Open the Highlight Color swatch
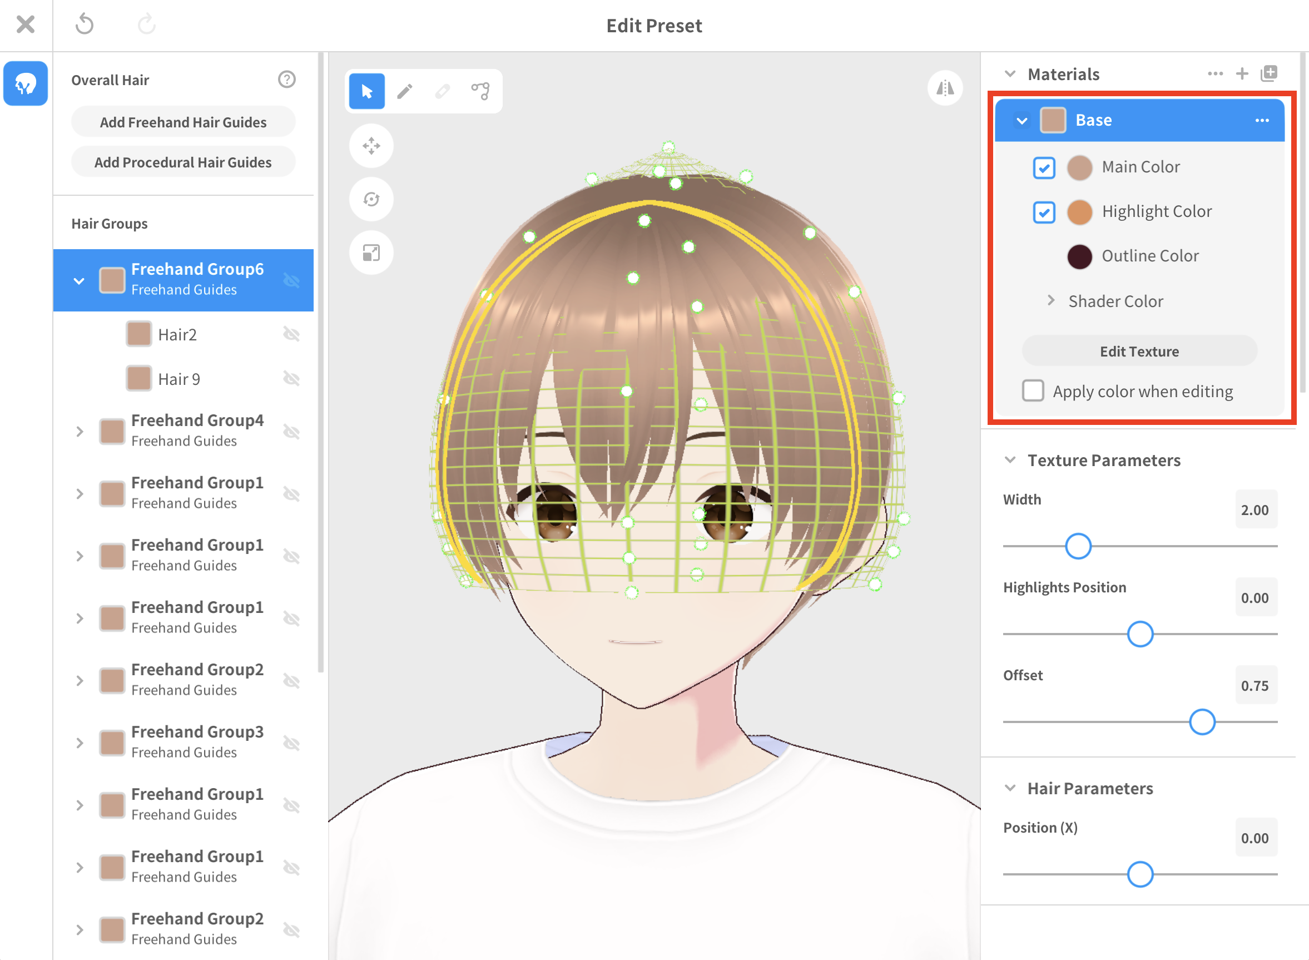This screenshot has height=960, width=1309. click(1079, 212)
